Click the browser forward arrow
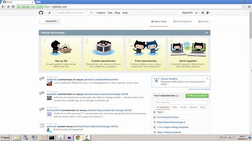Image resolution: width=252 pixels, height=141 pixels. pos(8,7)
